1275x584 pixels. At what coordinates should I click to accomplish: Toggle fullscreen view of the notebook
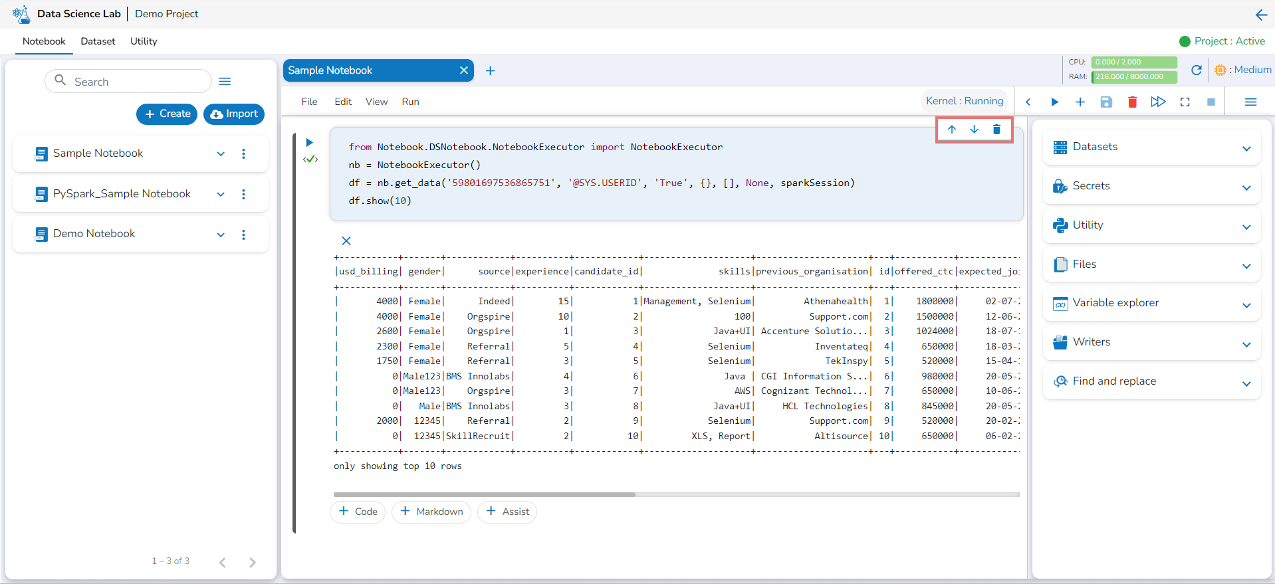click(1185, 102)
